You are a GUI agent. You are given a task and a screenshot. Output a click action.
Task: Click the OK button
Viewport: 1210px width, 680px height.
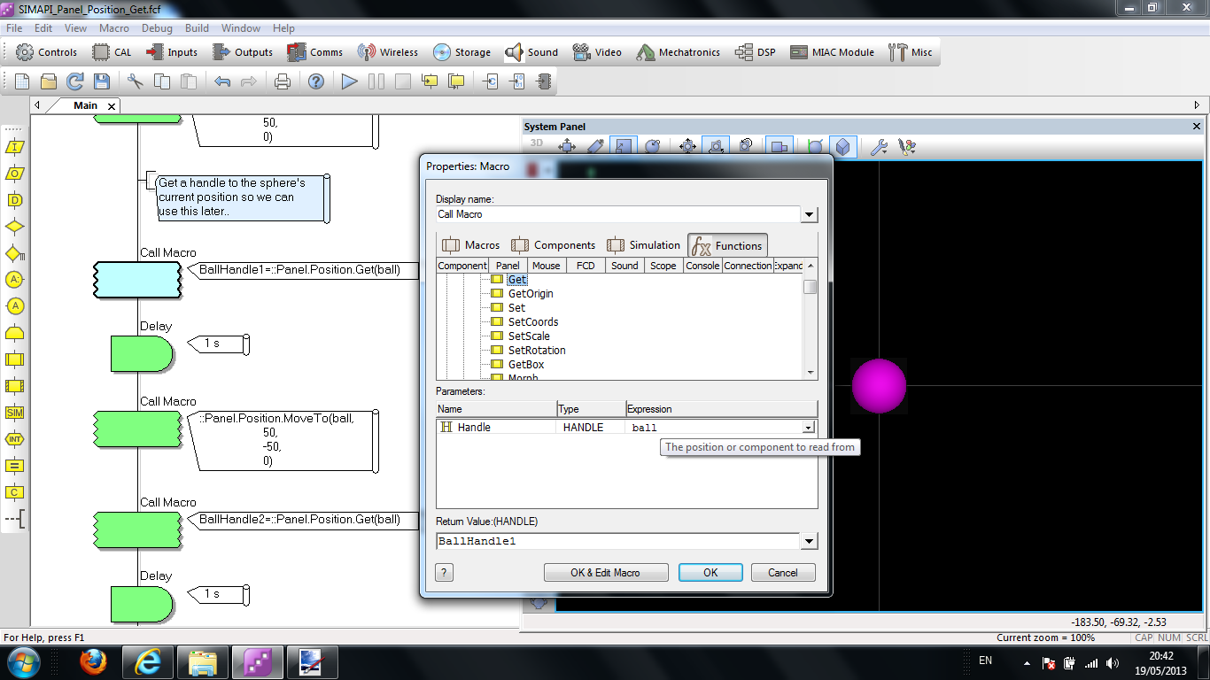coord(710,573)
